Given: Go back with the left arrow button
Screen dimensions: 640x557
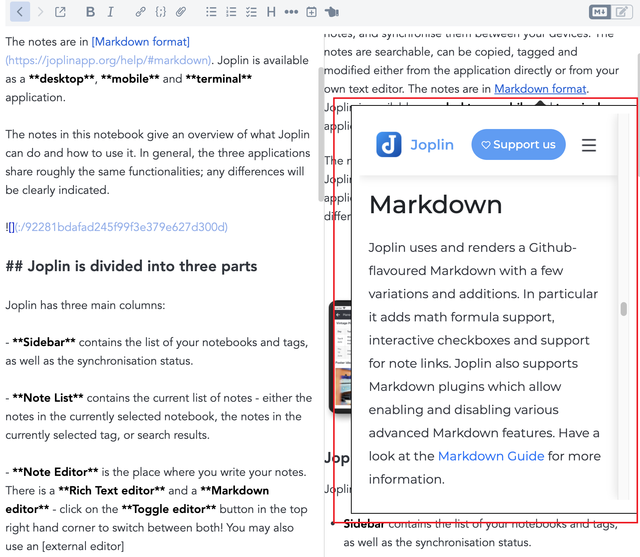Looking at the screenshot, I should (x=20, y=12).
